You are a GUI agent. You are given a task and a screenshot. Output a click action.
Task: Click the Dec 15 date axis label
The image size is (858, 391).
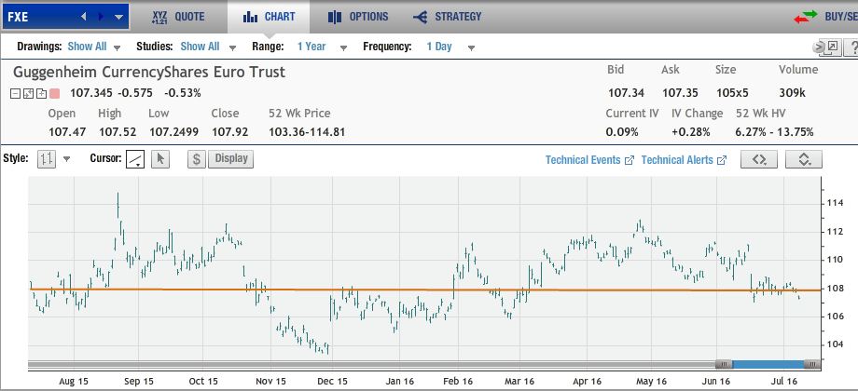[x=332, y=381]
